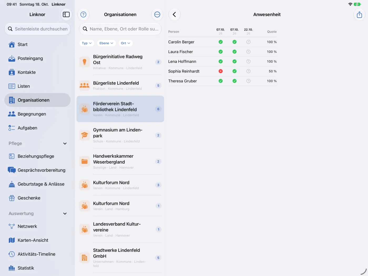
Task: Open Handwerkskammer Weserbergland entry
Action: pyautogui.click(x=120, y=161)
